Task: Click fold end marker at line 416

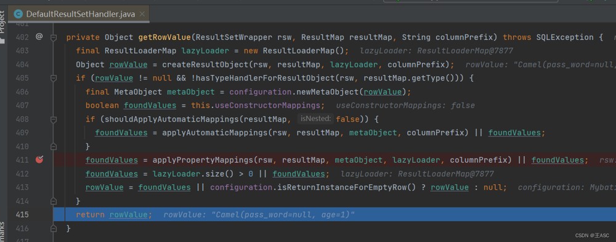Action: click(x=54, y=228)
